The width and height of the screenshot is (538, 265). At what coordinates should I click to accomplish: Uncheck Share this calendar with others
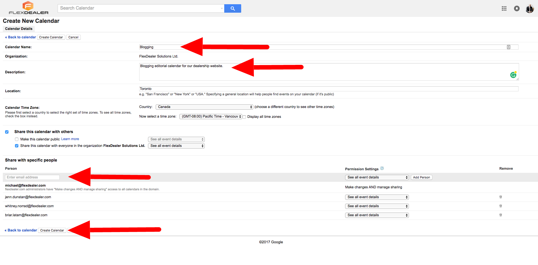click(7, 132)
